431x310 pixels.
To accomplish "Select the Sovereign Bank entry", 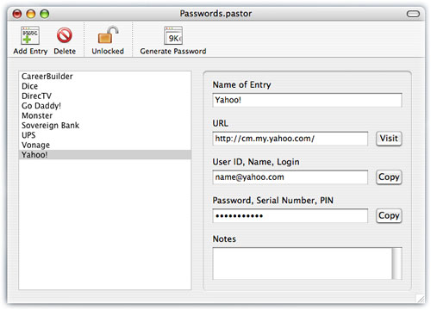I will coord(105,125).
